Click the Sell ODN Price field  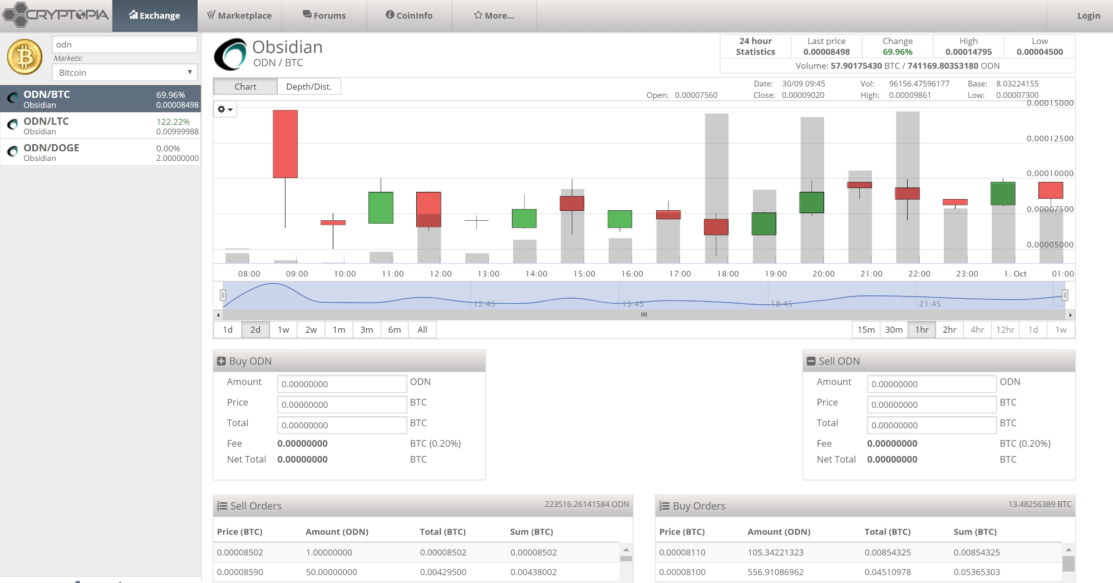(932, 404)
